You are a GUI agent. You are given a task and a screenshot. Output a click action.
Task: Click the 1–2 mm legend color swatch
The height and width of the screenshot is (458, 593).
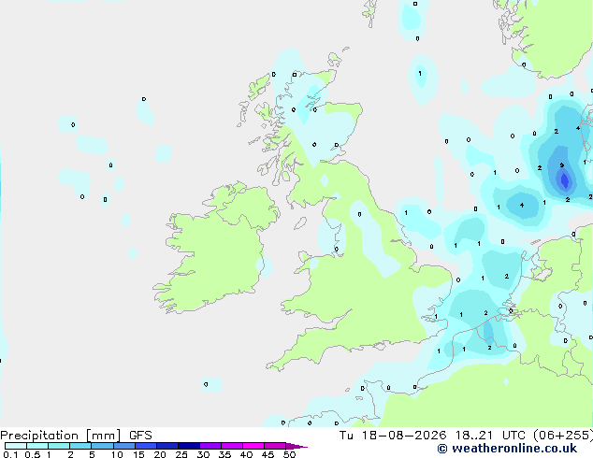tap(59, 446)
